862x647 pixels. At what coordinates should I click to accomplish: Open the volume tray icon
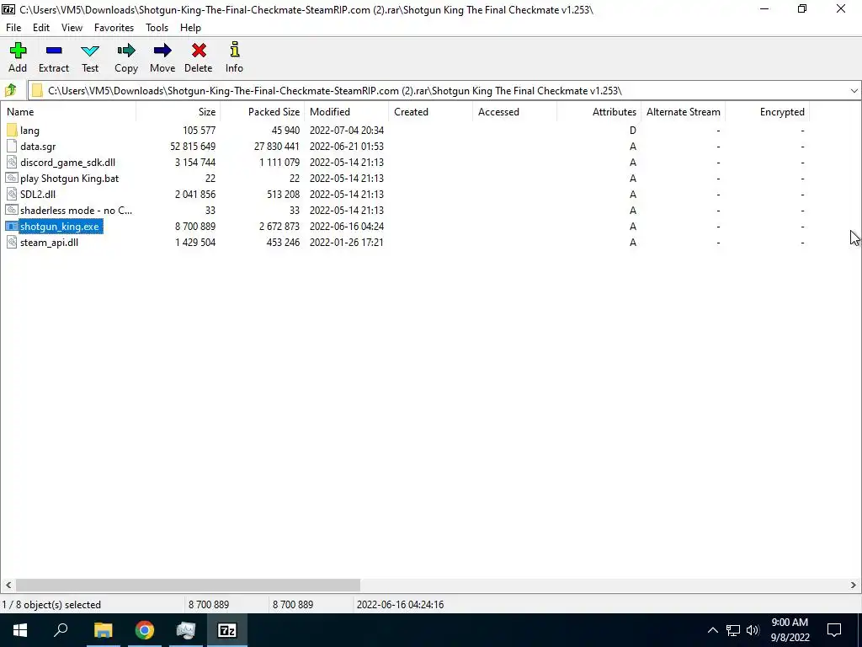click(x=753, y=630)
